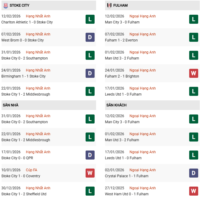Click the L badge for Charlton Athletic match

pos(90,19)
